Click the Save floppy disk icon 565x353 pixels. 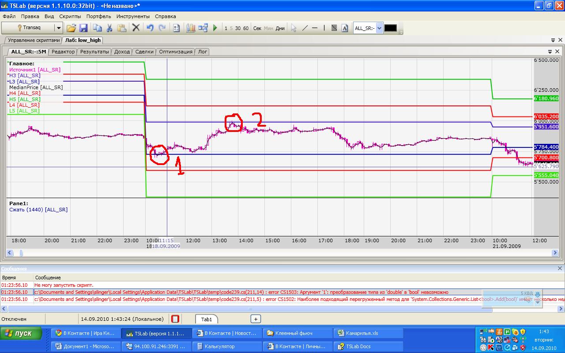coord(83,28)
